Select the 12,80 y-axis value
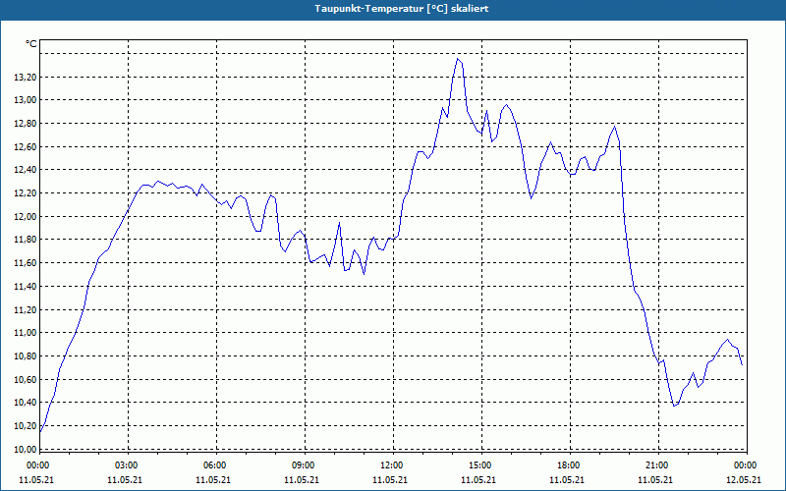The height and width of the screenshot is (491, 786). (x=27, y=124)
